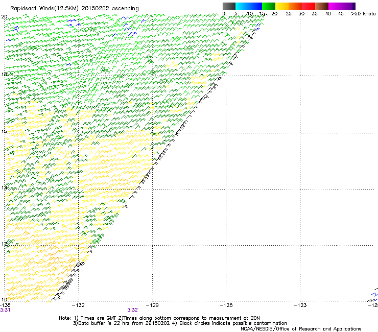The image size is (378, 332).
Task: Click the purple time stamp 3:31
Action: (x=5, y=310)
